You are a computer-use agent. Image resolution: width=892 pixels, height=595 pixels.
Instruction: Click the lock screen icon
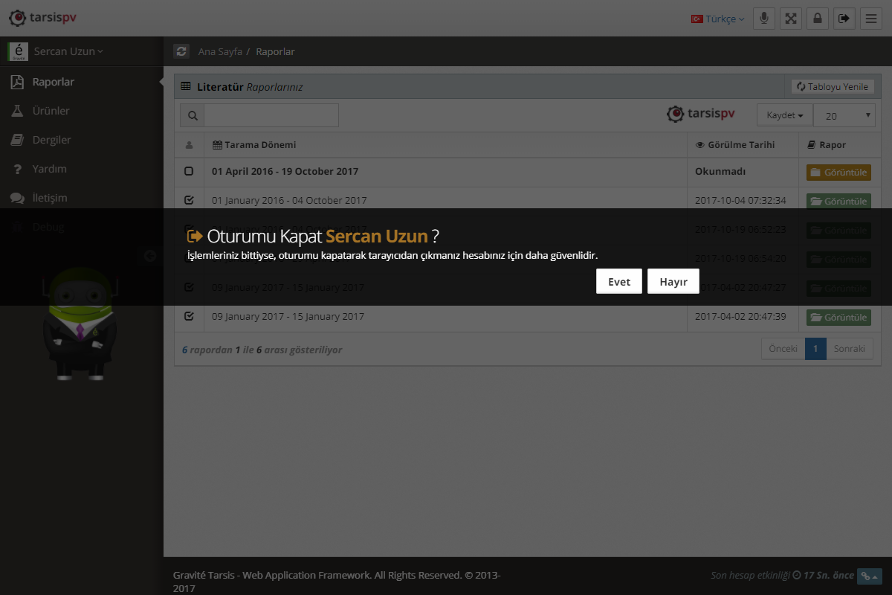tap(817, 19)
